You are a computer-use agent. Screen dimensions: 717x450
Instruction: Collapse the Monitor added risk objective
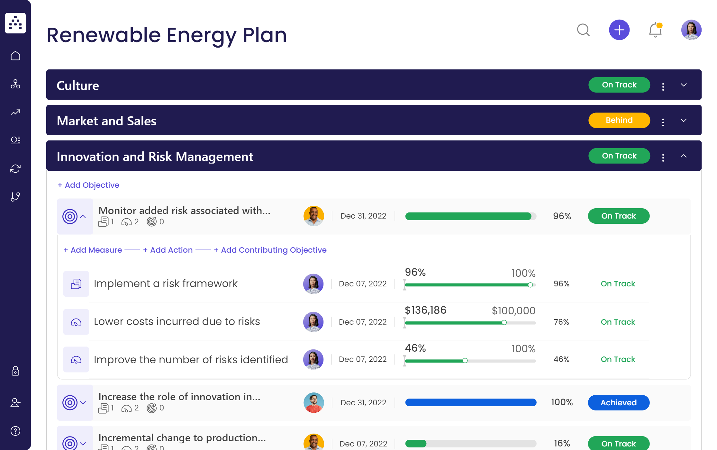[83, 216]
